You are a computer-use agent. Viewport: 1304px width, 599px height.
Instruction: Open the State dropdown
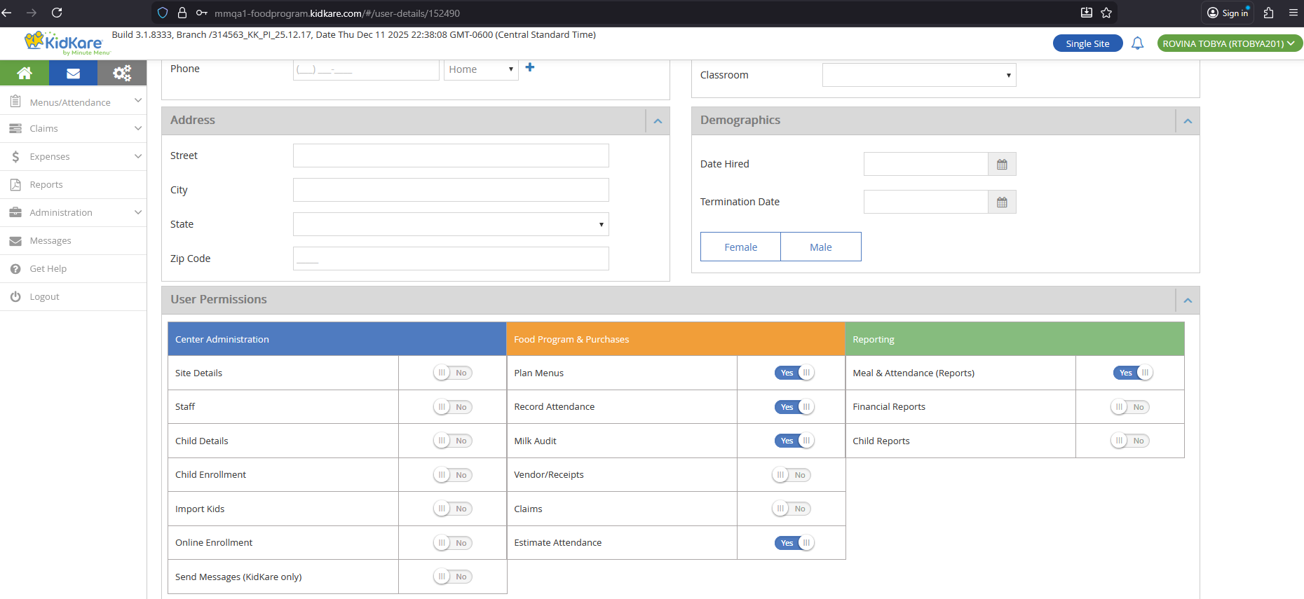(x=451, y=224)
